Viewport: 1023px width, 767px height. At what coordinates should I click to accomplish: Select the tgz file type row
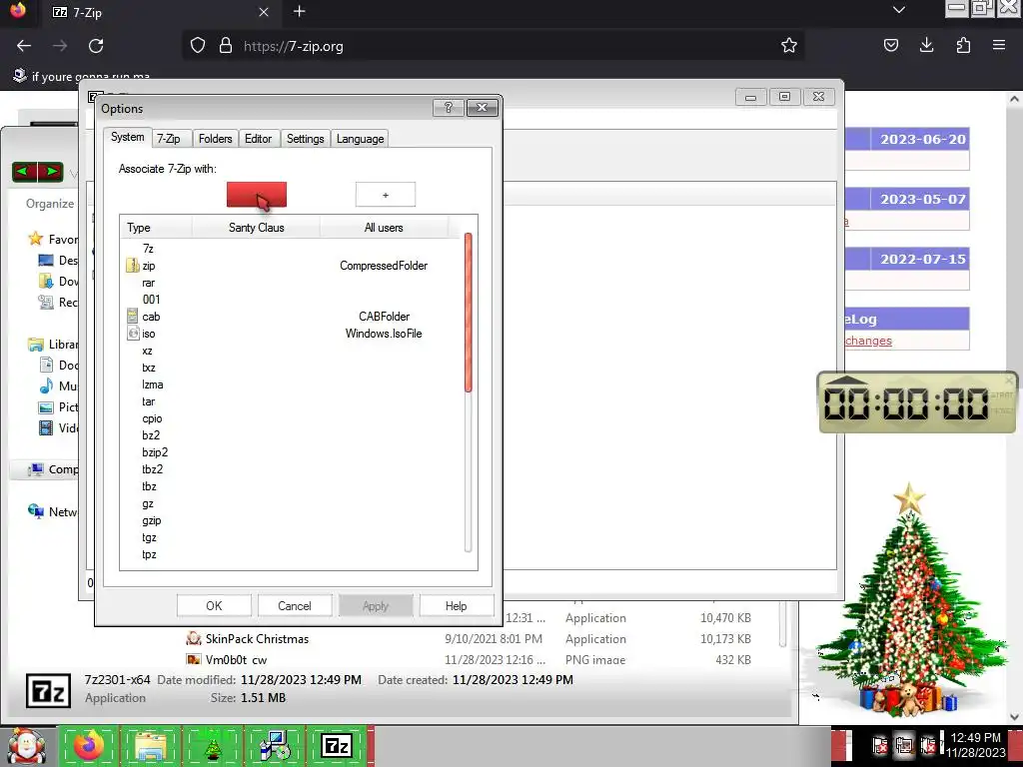coord(291,537)
